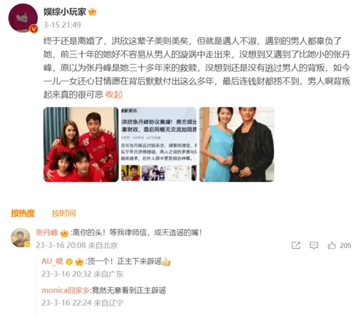The height and width of the screenshot is (318, 360).
Task: Open the 娱综小玩家 username link
Action: [x=65, y=12]
